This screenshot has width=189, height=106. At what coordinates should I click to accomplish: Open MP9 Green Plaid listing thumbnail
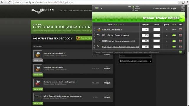[x=38, y=97]
